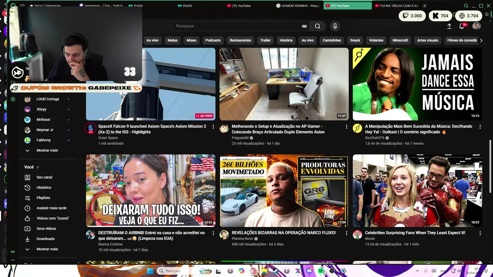Click the upload arrow icon in the YouTube header

click(x=449, y=26)
